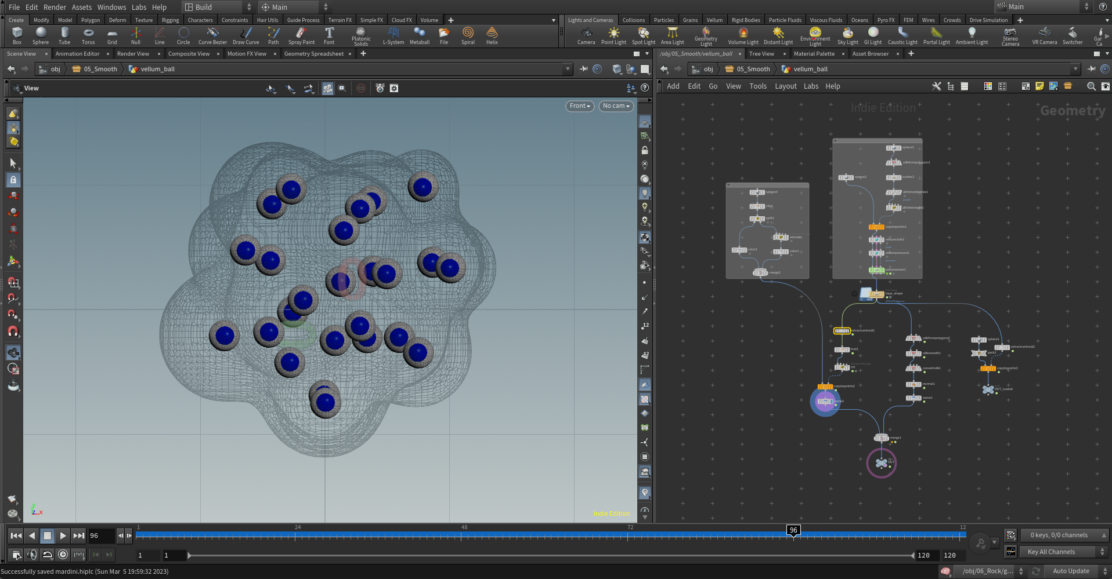Image resolution: width=1112 pixels, height=579 pixels.
Task: Click the Spray Paint shelf tool
Action: pyautogui.click(x=301, y=35)
